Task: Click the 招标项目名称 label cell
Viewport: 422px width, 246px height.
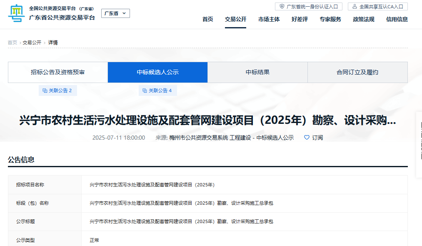Action: [x=45, y=185]
